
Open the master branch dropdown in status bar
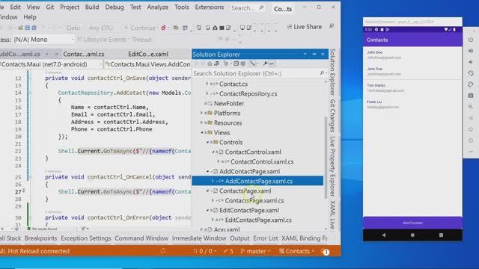(x=255, y=251)
